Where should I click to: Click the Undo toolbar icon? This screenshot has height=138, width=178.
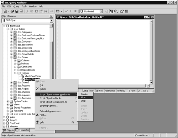[x=52, y=11]
